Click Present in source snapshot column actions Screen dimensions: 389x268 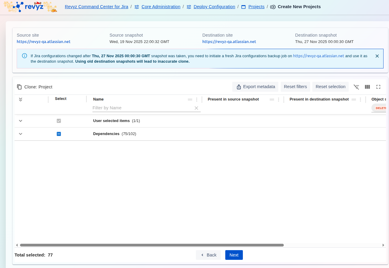tap(278, 99)
